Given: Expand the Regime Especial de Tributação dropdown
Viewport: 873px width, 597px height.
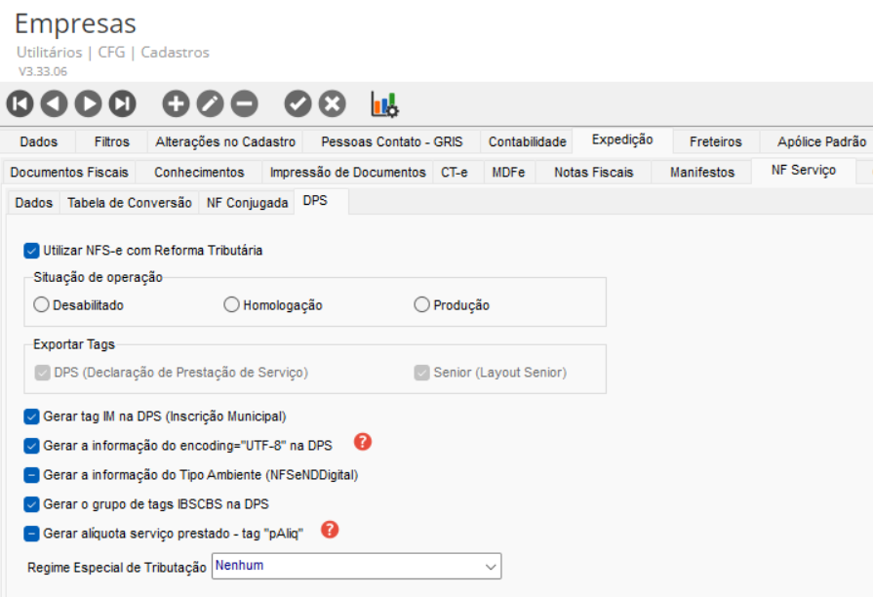Looking at the screenshot, I should tap(490, 566).
